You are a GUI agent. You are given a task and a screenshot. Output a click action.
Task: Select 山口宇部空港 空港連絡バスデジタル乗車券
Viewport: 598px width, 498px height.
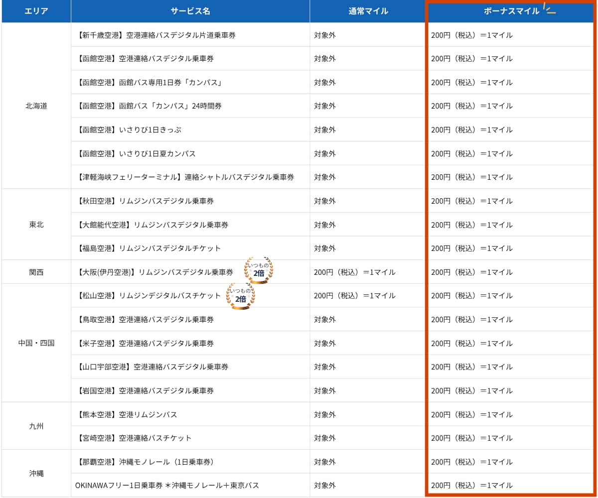153,367
